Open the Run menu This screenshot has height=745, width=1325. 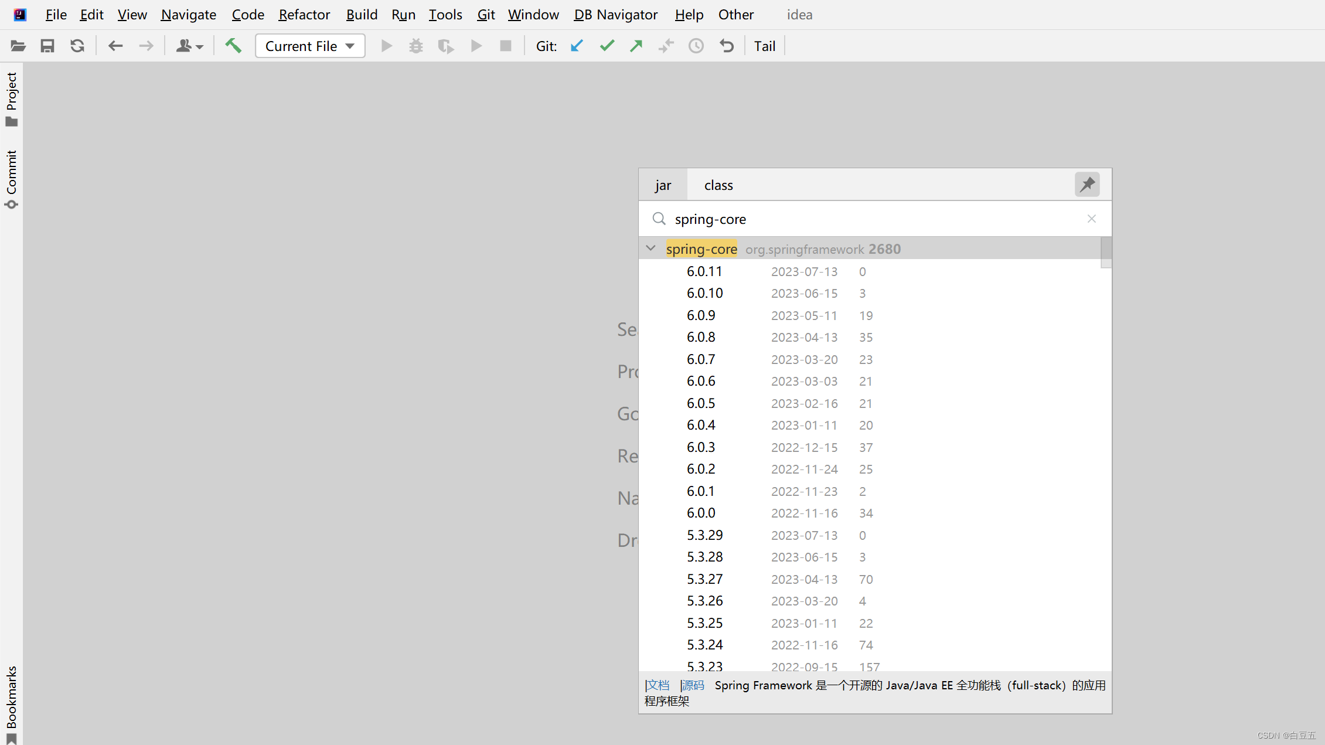(x=403, y=15)
